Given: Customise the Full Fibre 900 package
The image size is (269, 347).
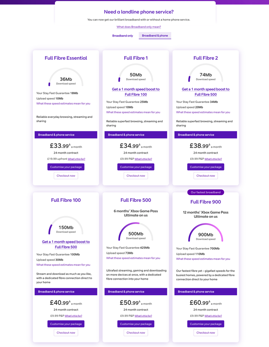Looking at the screenshot, I should coord(206,324).
